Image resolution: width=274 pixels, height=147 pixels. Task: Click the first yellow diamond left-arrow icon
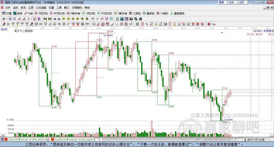click(64, 19)
